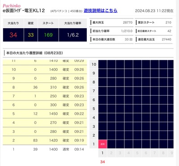Click the Pachinko logo text
This screenshot has height=166, width=179.
[x=12, y=6]
